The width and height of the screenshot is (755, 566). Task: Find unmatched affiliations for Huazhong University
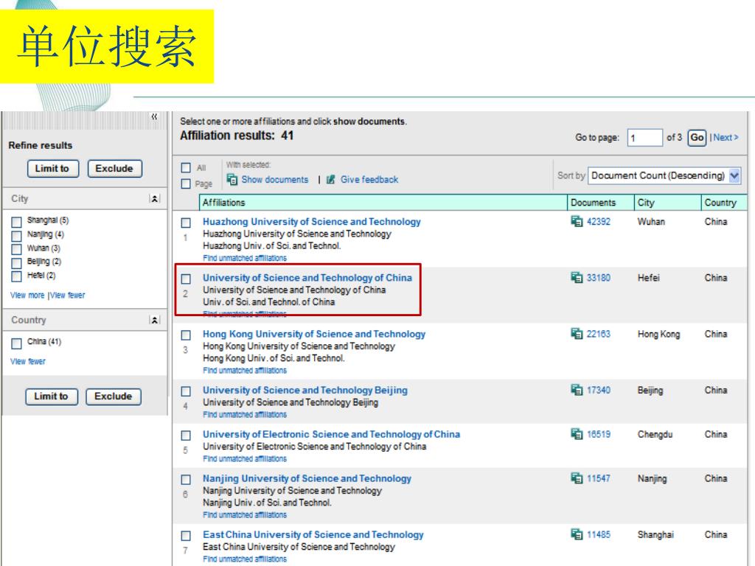click(x=245, y=258)
